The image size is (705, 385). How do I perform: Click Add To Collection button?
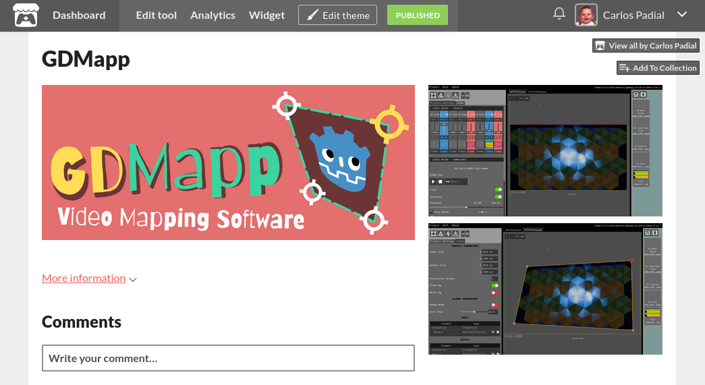pyautogui.click(x=658, y=68)
